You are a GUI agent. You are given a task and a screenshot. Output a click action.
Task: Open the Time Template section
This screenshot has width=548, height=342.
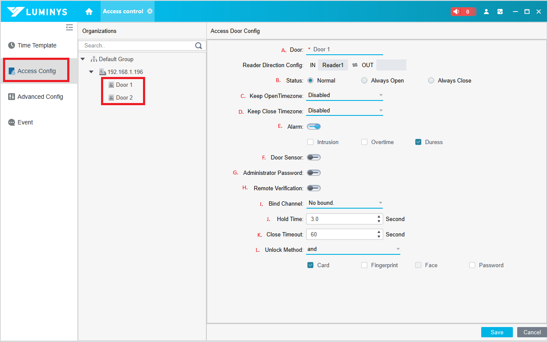(x=37, y=45)
